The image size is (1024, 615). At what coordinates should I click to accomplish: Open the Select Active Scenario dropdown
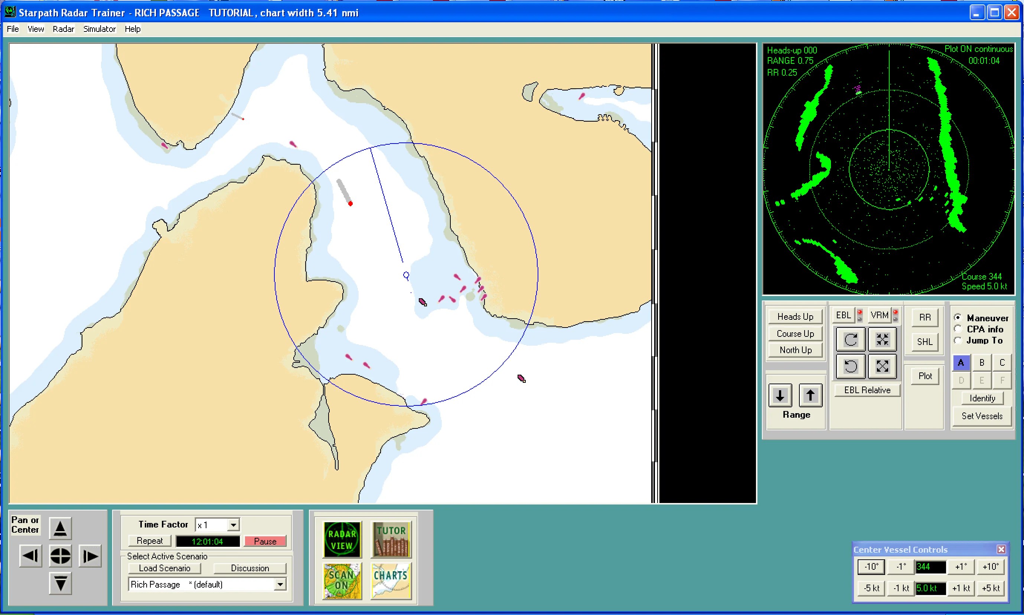click(280, 584)
